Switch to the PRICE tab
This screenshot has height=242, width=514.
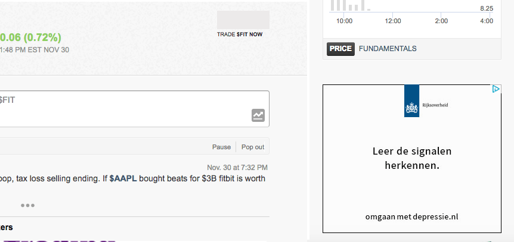340,49
